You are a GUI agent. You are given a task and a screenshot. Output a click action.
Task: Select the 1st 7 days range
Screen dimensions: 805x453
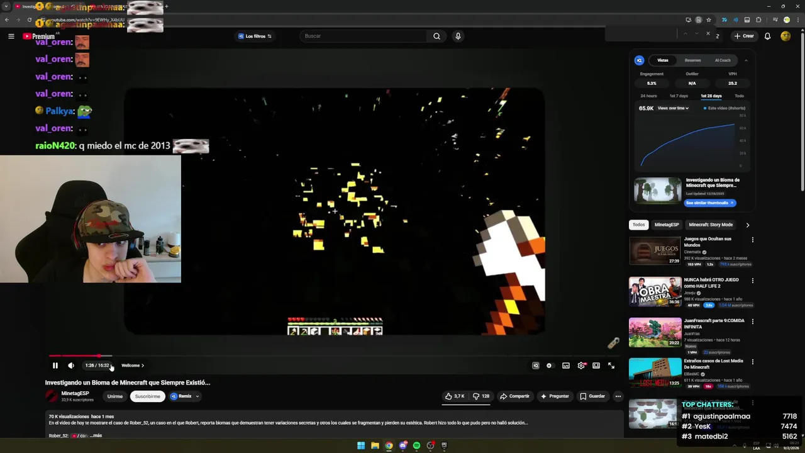click(x=679, y=96)
